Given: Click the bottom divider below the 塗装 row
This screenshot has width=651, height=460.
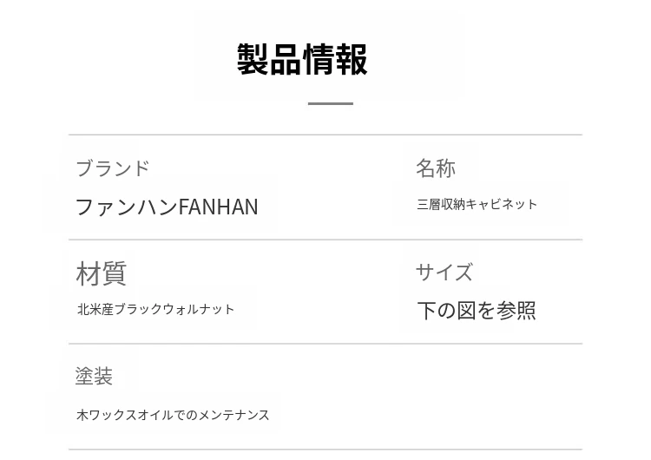Looking at the screenshot, I should (x=325, y=450).
